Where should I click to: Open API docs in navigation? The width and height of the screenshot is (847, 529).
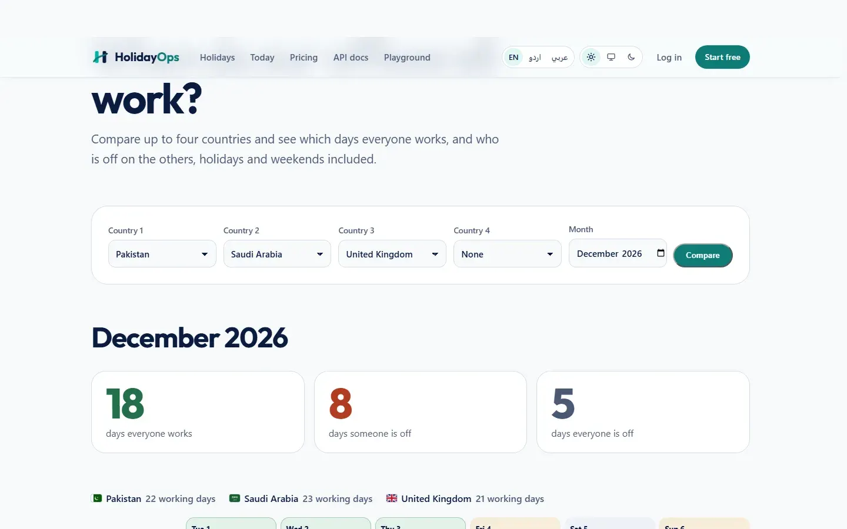[351, 58]
